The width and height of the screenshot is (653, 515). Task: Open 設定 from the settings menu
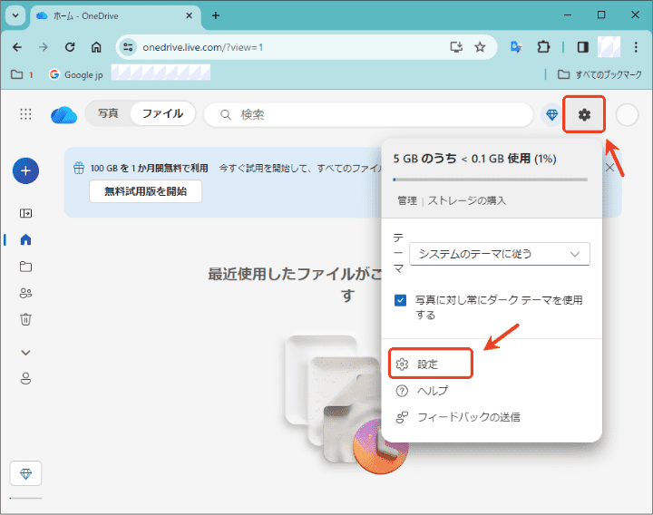point(427,364)
